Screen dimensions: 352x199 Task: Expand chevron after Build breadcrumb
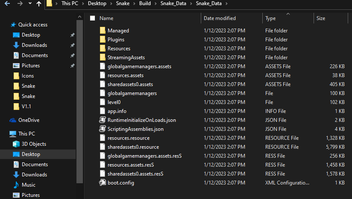[x=155, y=3]
